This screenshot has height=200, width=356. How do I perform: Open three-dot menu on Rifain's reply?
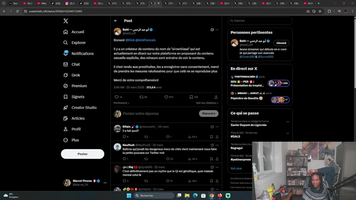[x=217, y=127]
